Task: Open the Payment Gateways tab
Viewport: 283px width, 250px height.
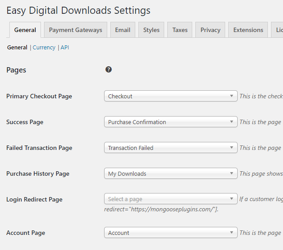Action: [76, 30]
